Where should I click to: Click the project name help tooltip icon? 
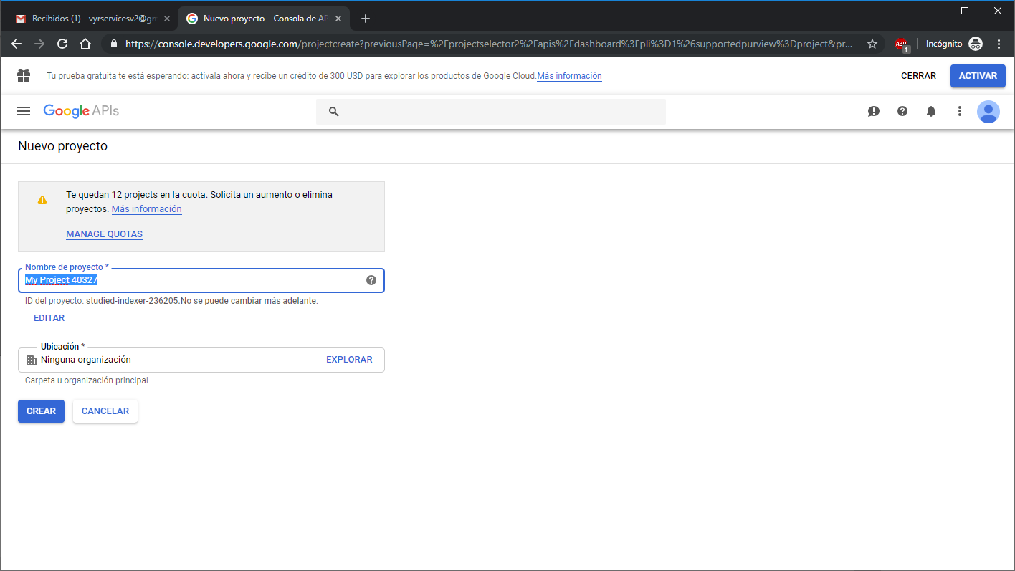tap(371, 280)
